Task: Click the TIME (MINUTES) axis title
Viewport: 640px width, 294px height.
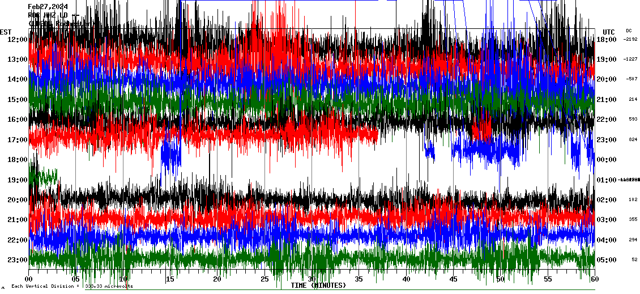Action: (318, 286)
